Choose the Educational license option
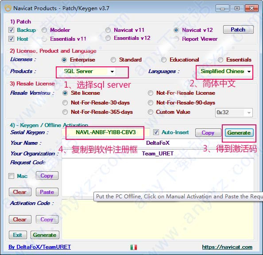The image size is (263, 255). [164, 60]
